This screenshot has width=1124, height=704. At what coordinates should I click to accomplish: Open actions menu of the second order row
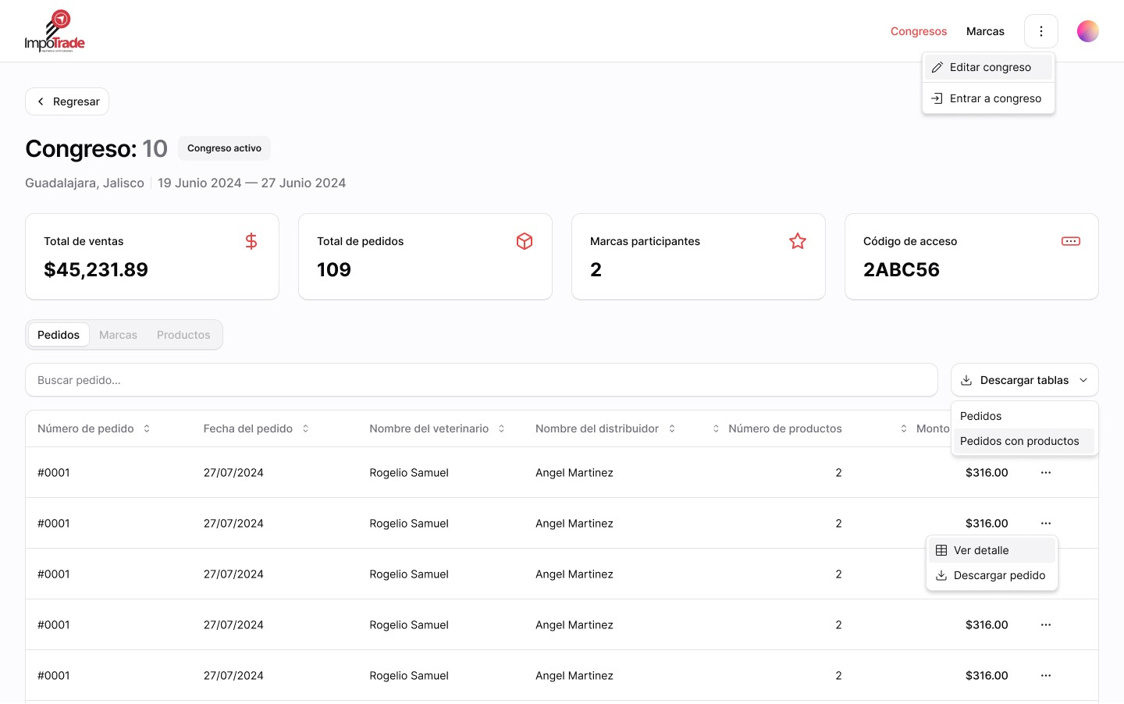1045,523
